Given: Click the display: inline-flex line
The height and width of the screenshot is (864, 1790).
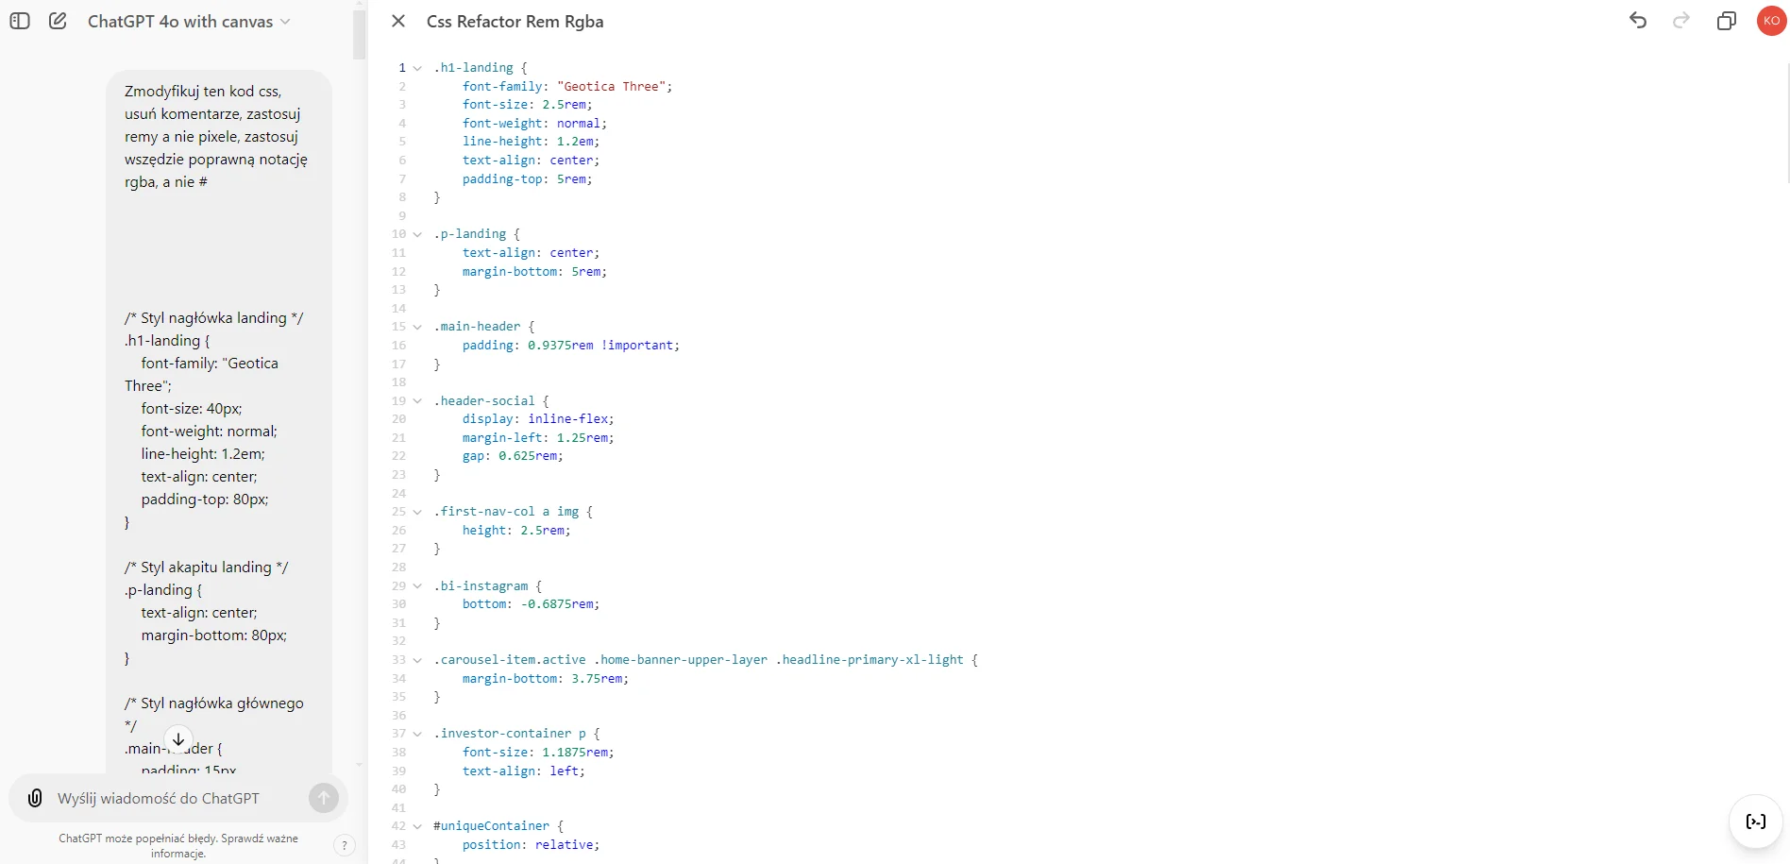Looking at the screenshot, I should 538,419.
